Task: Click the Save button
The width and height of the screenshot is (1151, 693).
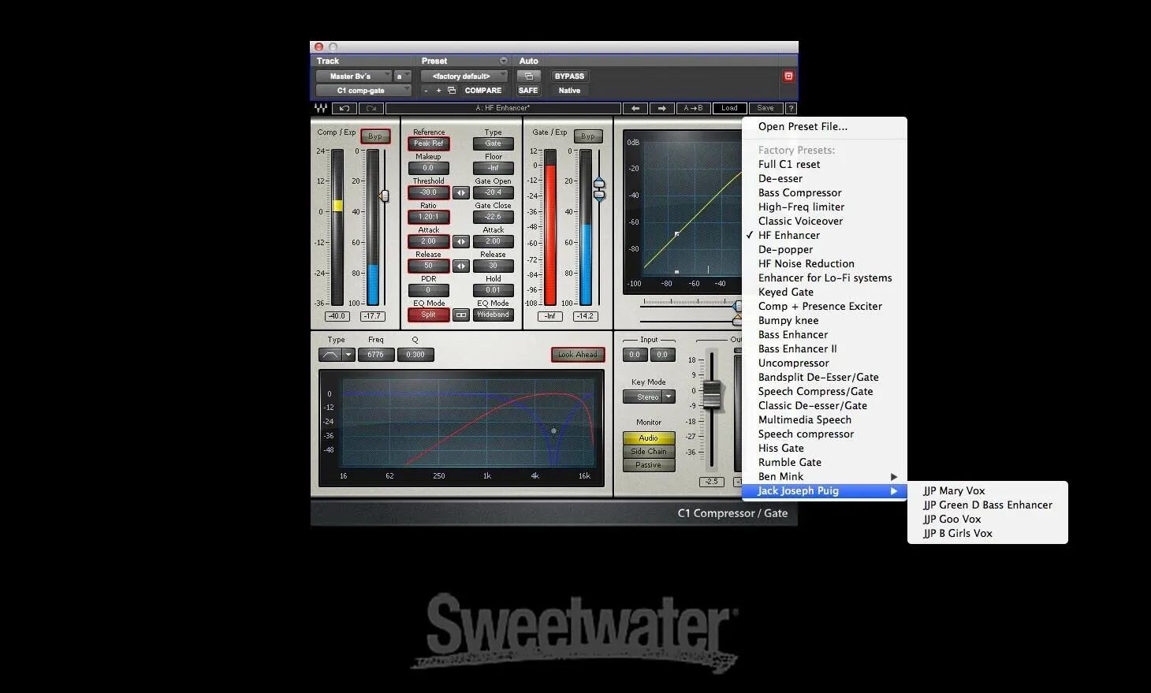Action: point(765,108)
